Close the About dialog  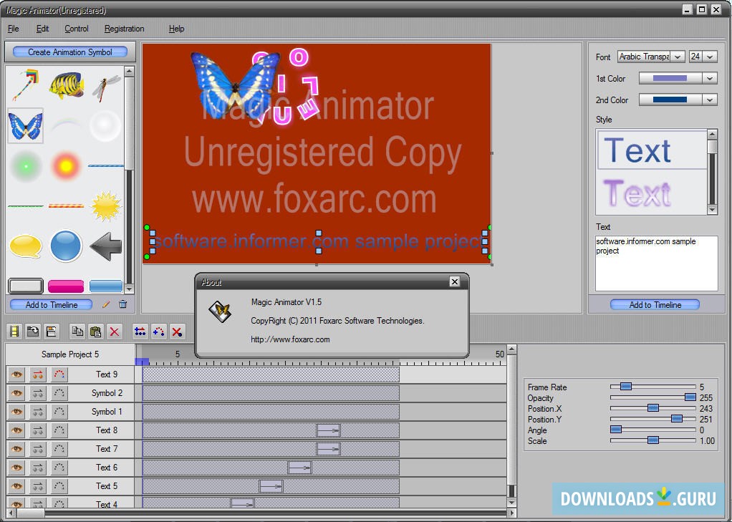pyautogui.click(x=454, y=282)
